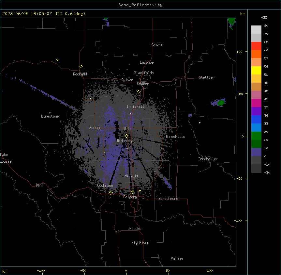The width and height of the screenshot is (281, 275).
Task: Click the Calgary city label
Action: 130,197
